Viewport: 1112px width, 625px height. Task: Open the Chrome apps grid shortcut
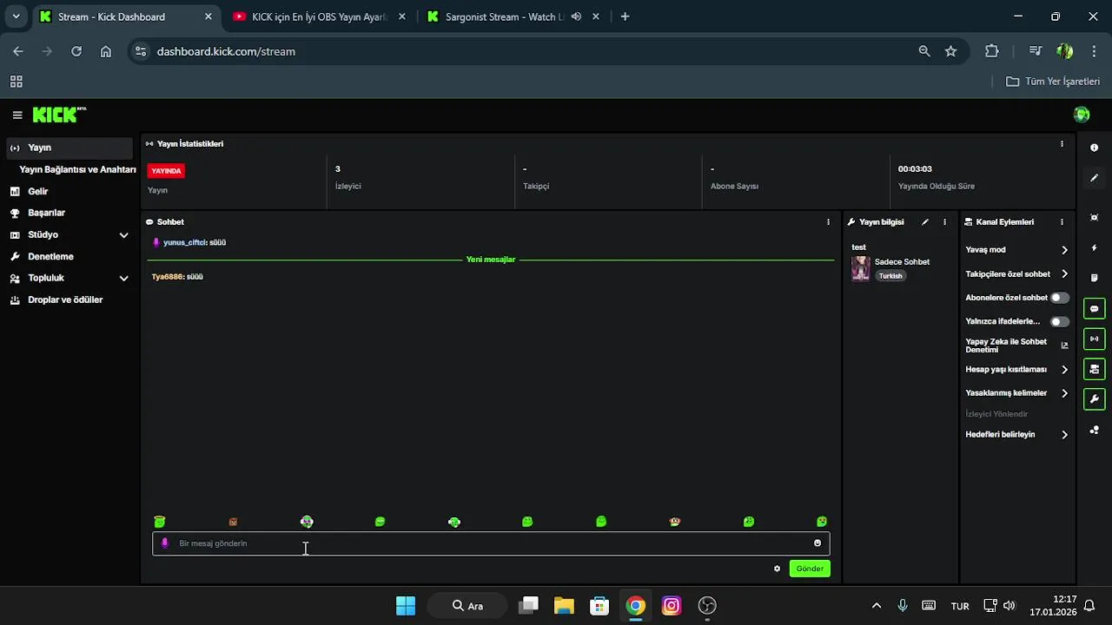click(16, 82)
